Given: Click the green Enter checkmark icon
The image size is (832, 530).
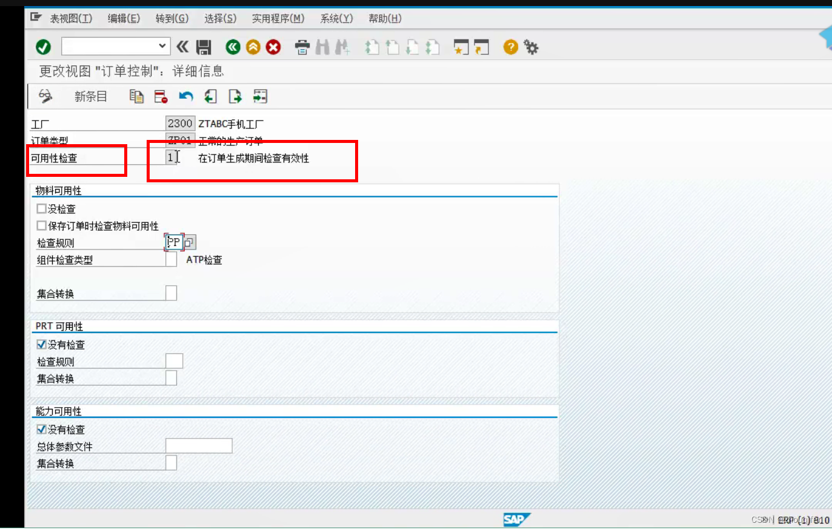Looking at the screenshot, I should point(43,47).
